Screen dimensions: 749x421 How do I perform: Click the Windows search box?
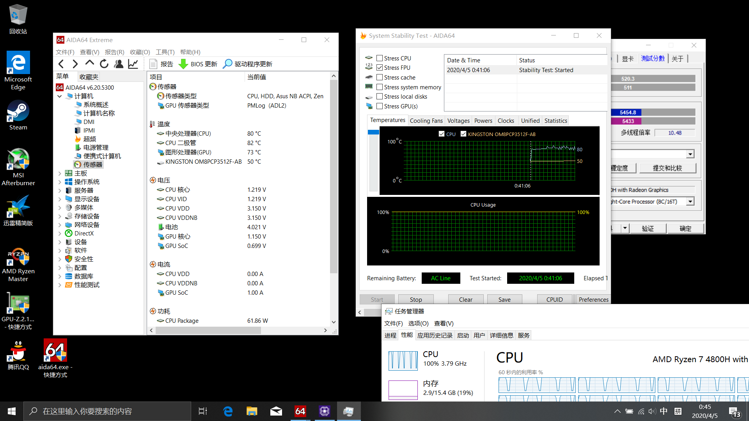coord(107,411)
